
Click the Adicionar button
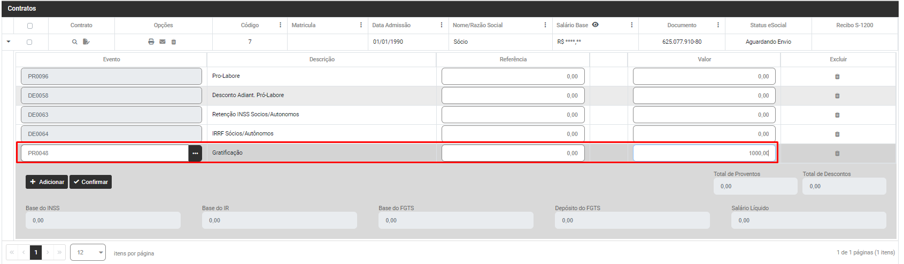click(47, 182)
